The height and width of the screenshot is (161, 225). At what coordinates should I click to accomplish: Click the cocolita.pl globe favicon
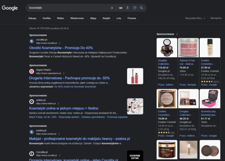pos(31,41)
